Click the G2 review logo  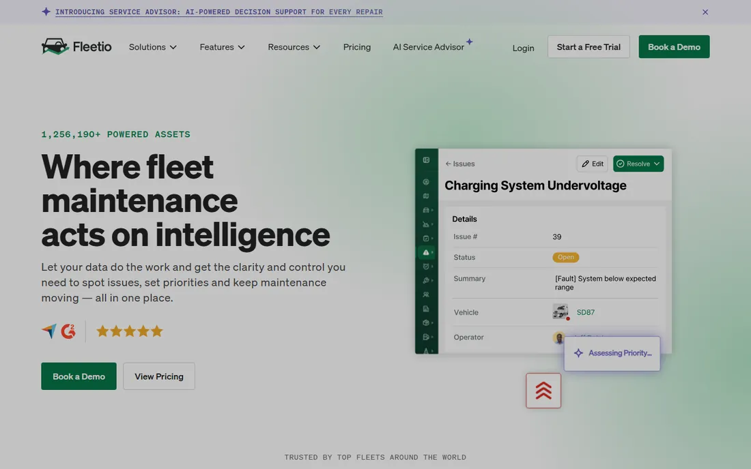pyautogui.click(x=68, y=331)
